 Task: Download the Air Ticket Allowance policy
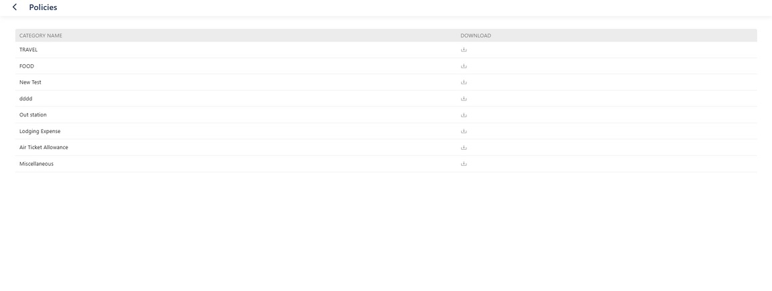tap(464, 147)
